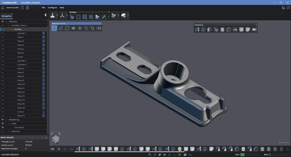This screenshot has width=291, height=157.
Task: Click the Scan-to-CAD button
Action: (x=12, y=7)
